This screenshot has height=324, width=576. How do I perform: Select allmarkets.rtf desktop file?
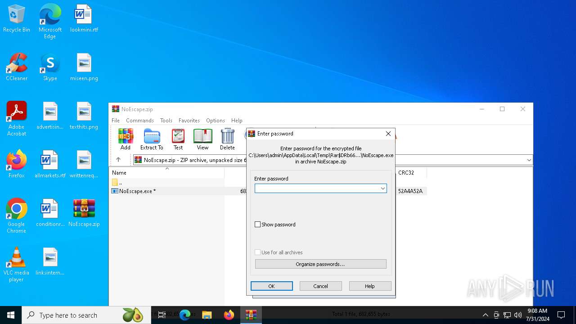(x=50, y=164)
